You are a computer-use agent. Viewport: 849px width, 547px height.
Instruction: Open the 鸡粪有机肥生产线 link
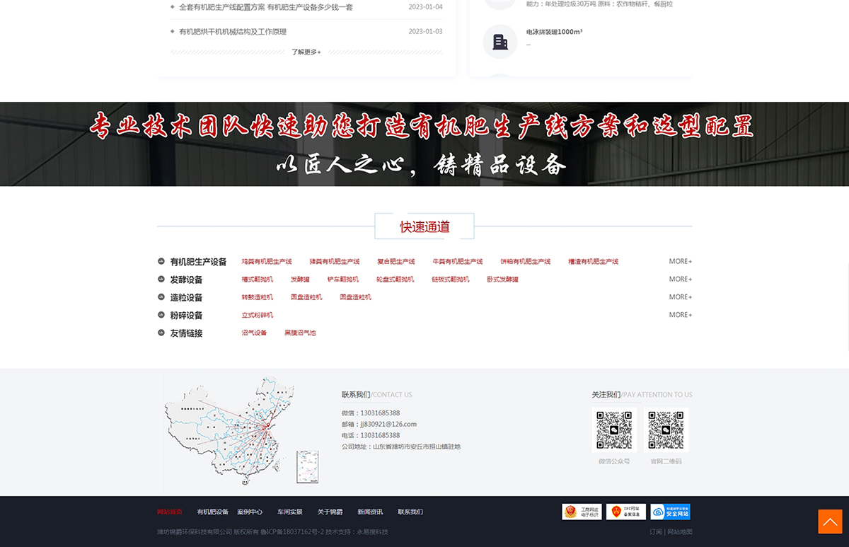tap(267, 262)
